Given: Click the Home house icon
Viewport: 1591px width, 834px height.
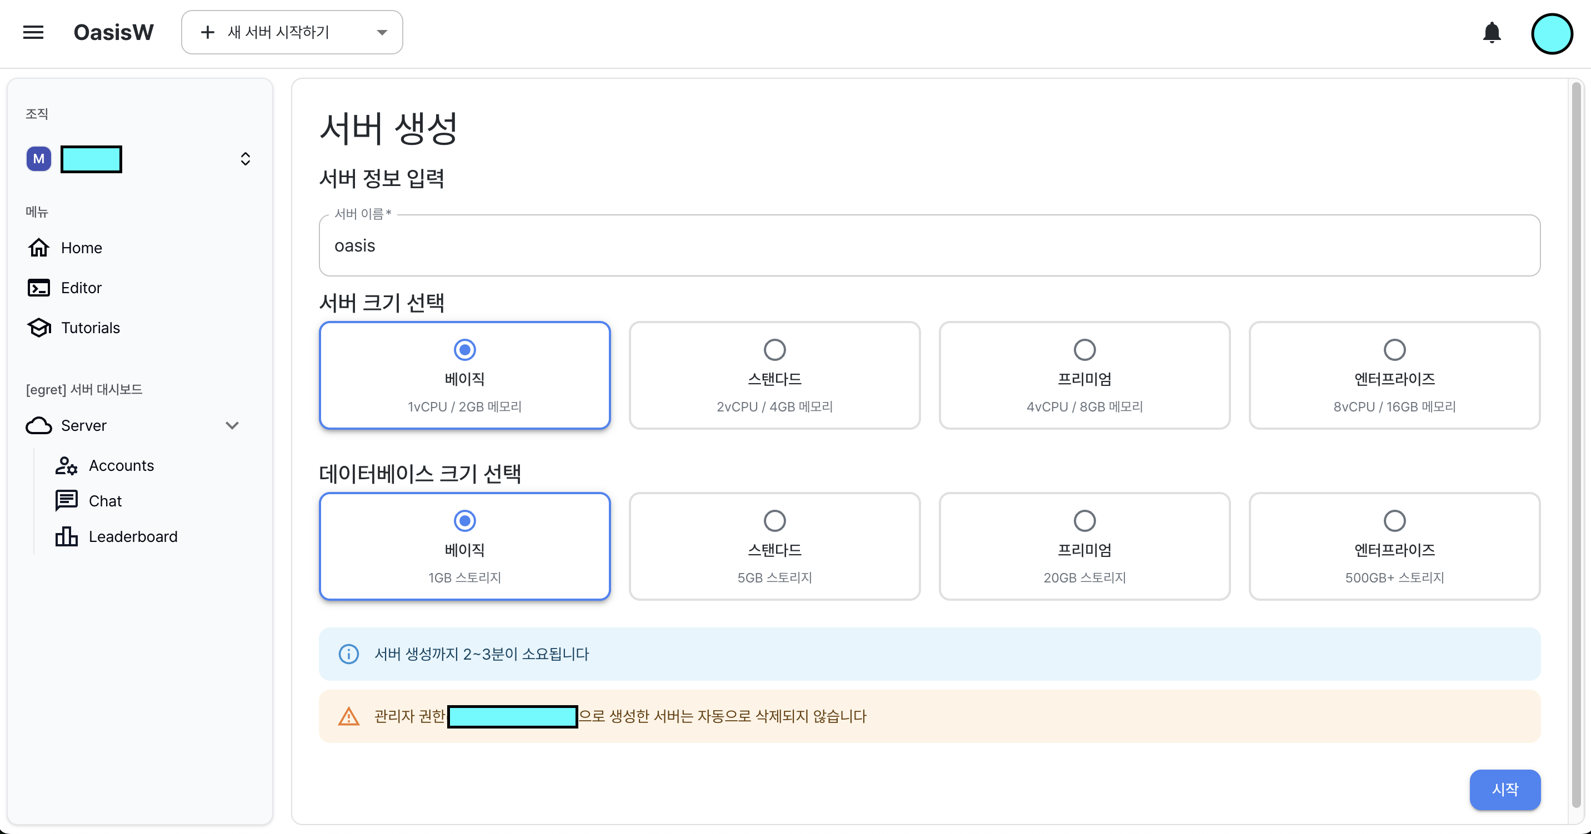Looking at the screenshot, I should pos(38,248).
